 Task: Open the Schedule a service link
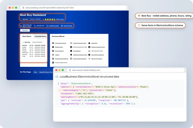[x=54, y=26]
